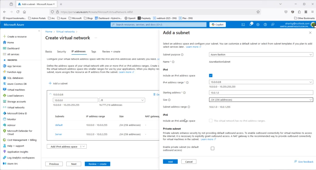This screenshot has width=316, height=170.
Task: Open SQL databases favorite
Action: (x=13, y=78)
